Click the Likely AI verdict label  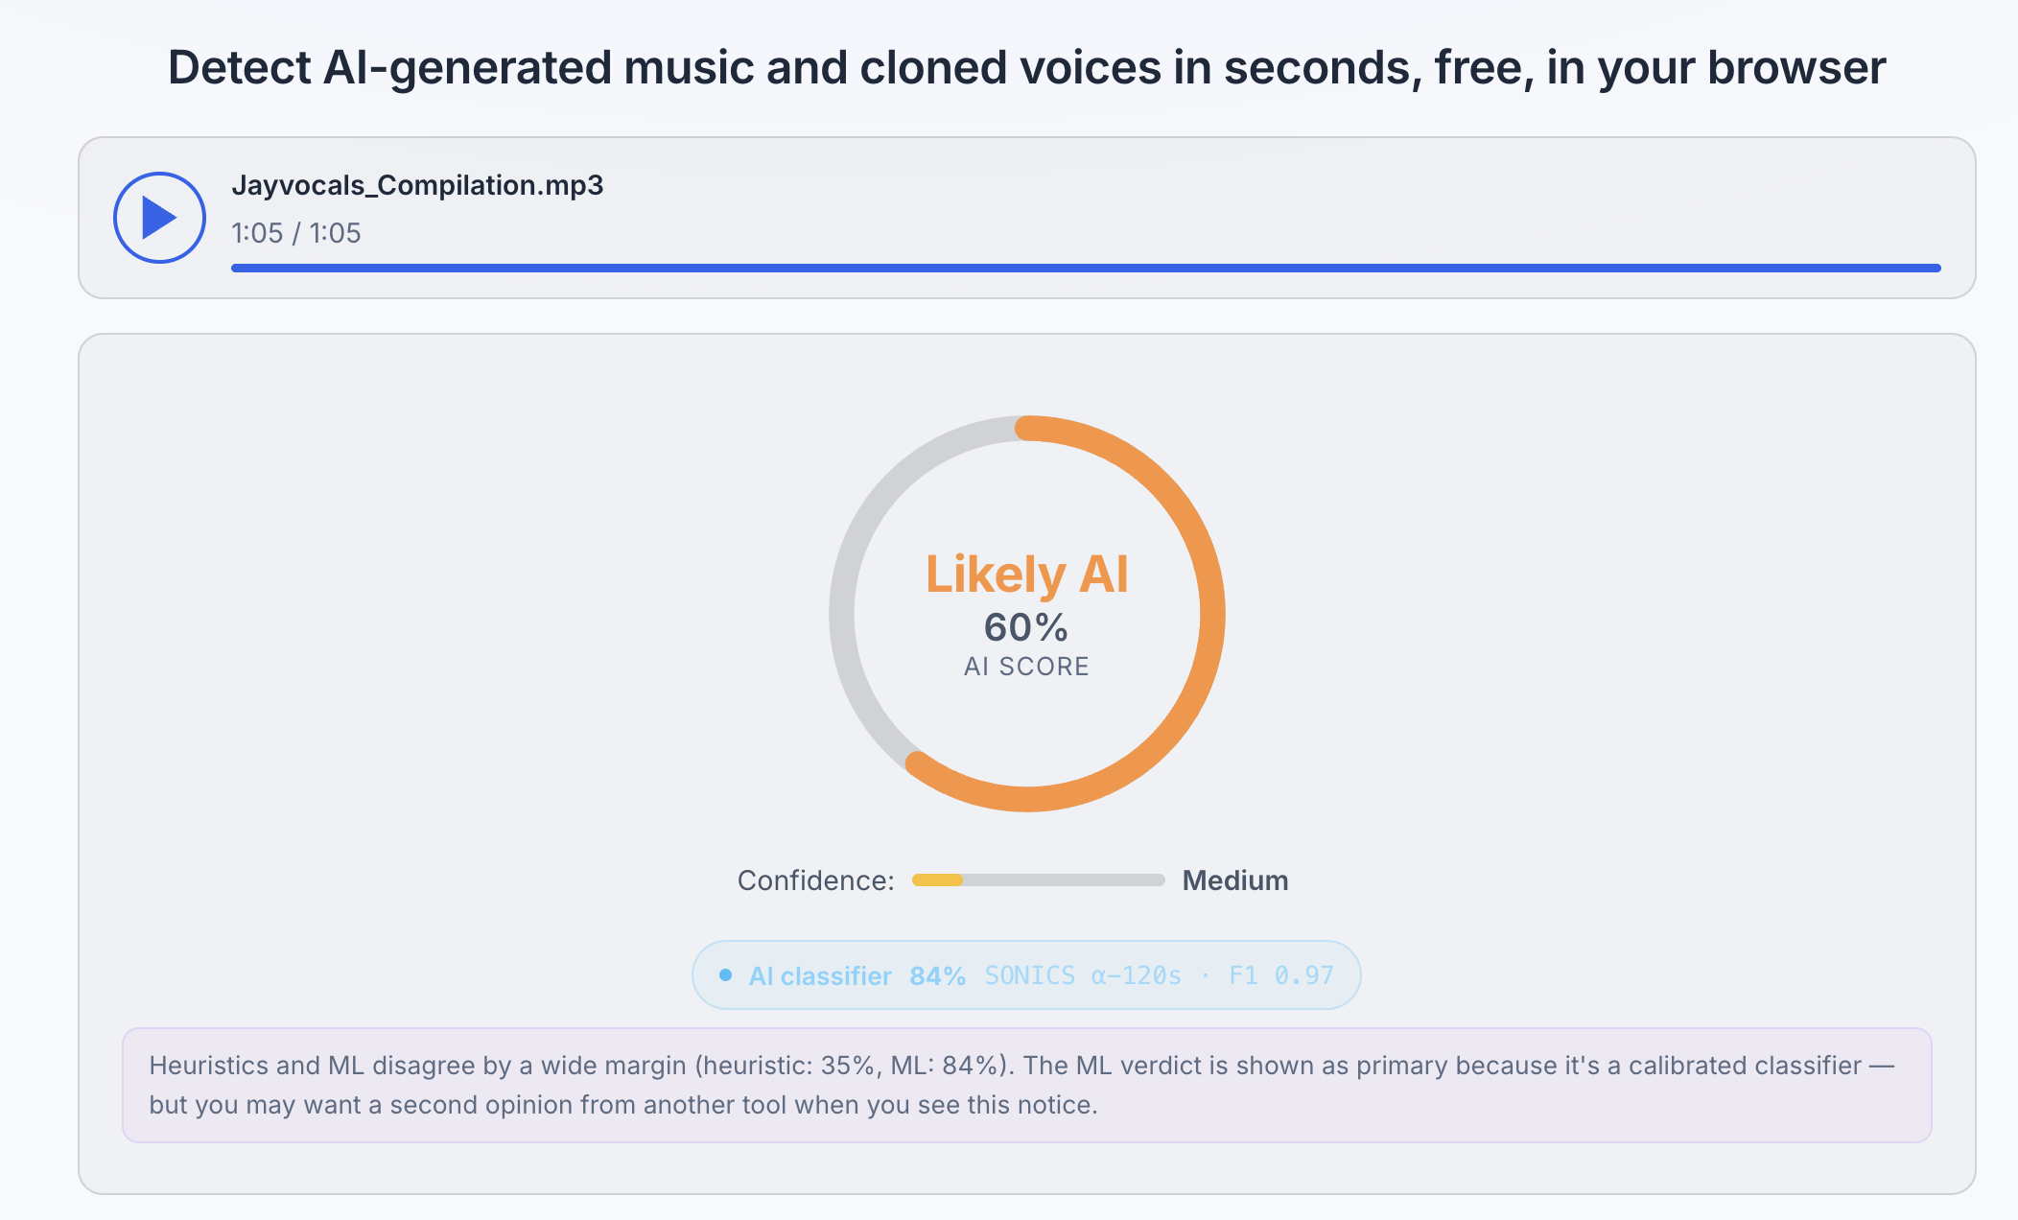click(x=1026, y=575)
